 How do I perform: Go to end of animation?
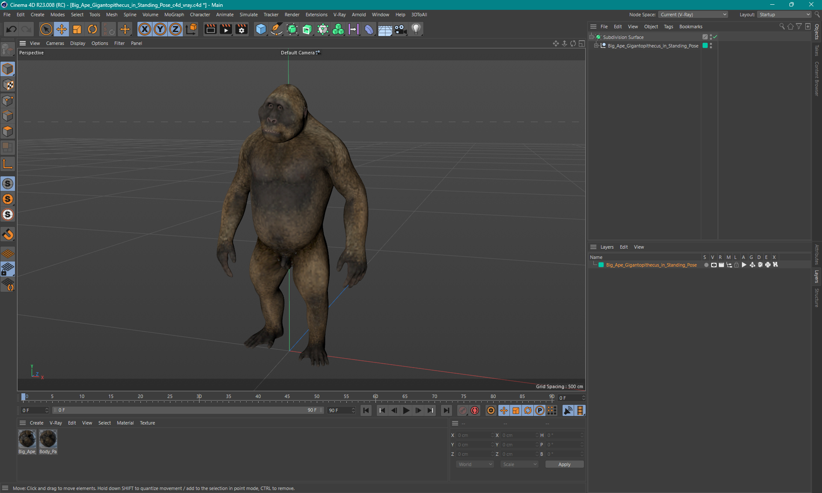pyautogui.click(x=446, y=410)
